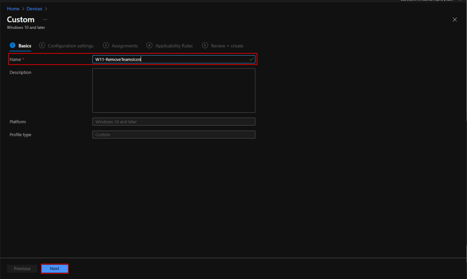Image resolution: width=467 pixels, height=279 pixels.
Task: Open the Devices breadcrumb link
Action: click(34, 9)
